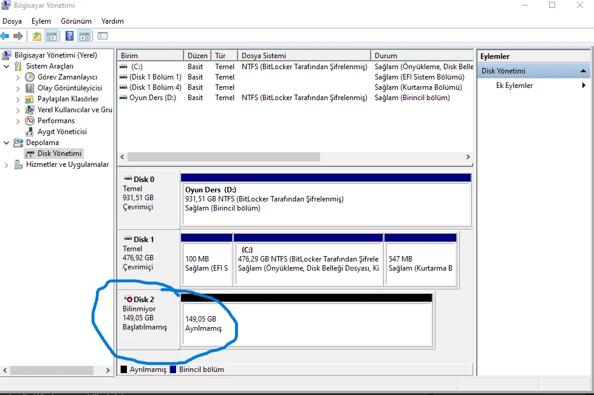Collapse the Sistem Araçları tree node

tap(7, 66)
